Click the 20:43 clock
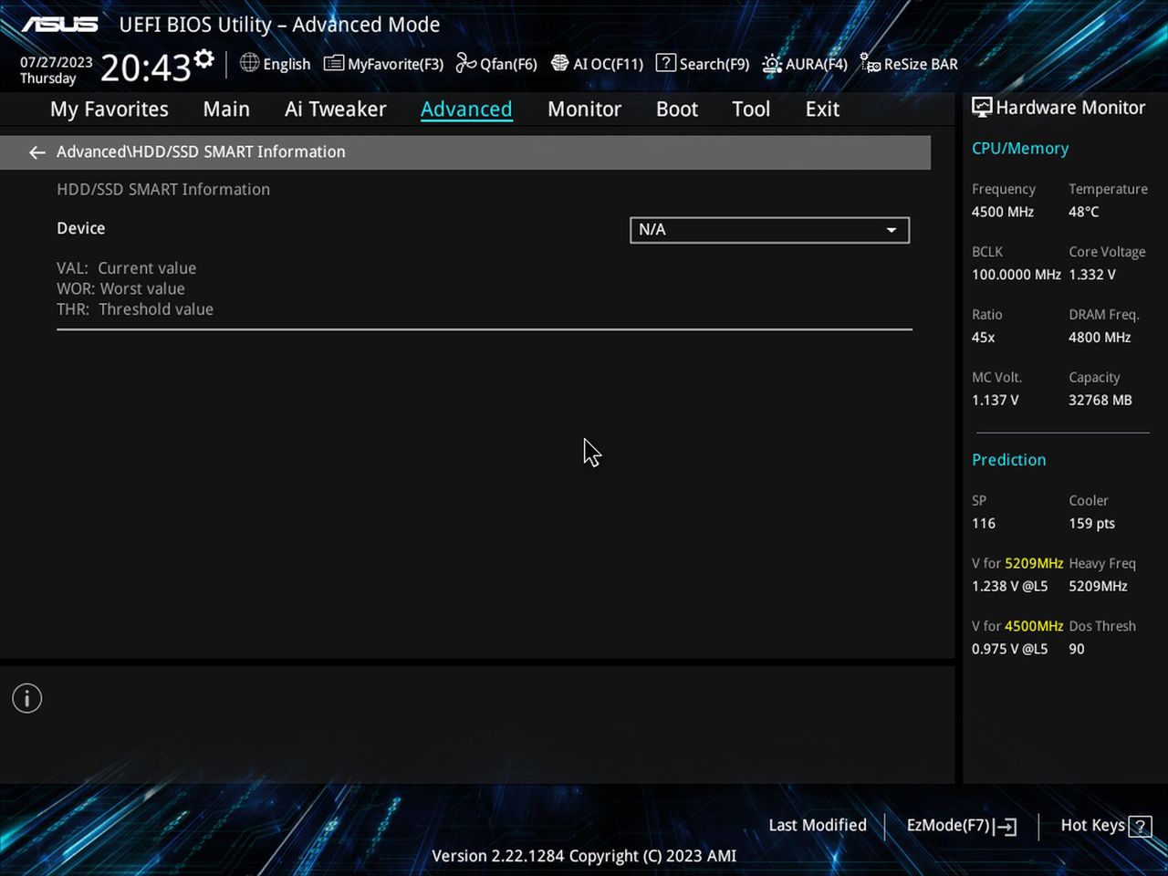 click(x=145, y=68)
